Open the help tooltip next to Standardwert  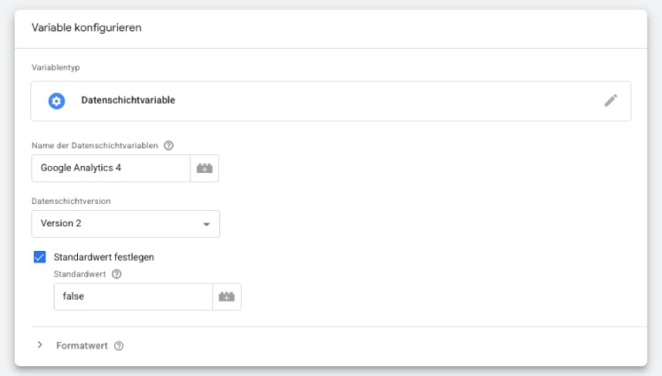(x=116, y=274)
